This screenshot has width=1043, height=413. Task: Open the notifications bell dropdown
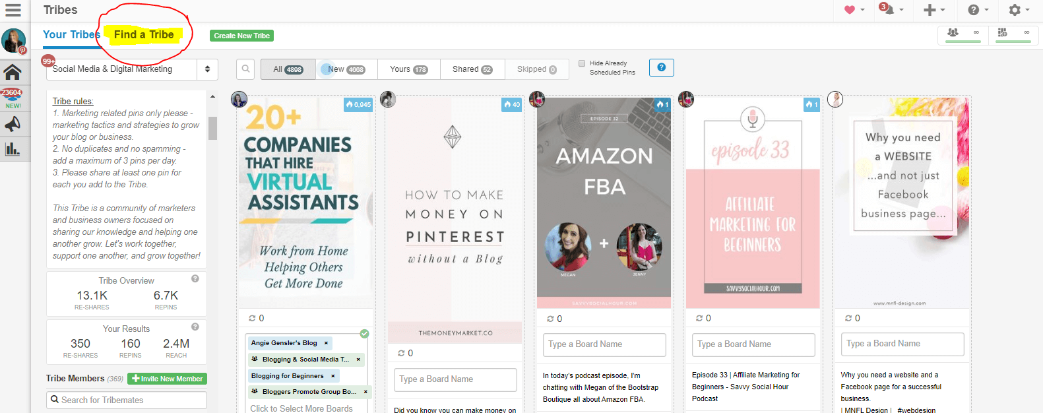[891, 9]
